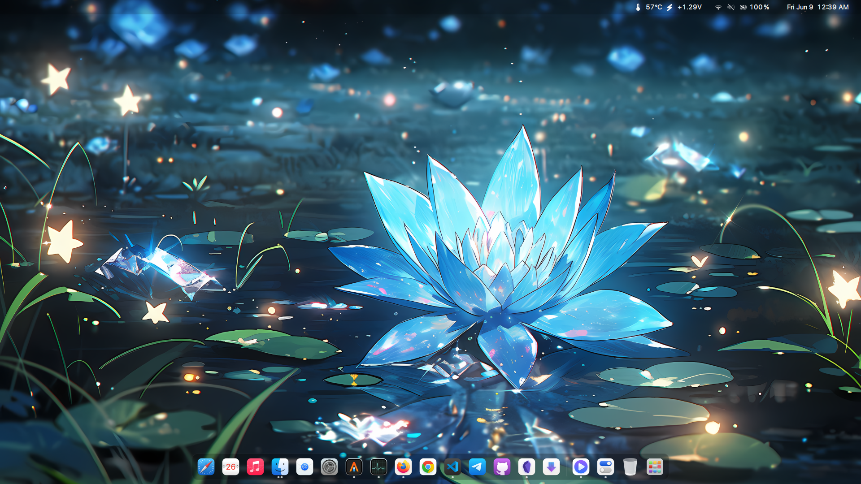The width and height of the screenshot is (861, 484).
Task: Open Finder from the dock
Action: tap(280, 467)
